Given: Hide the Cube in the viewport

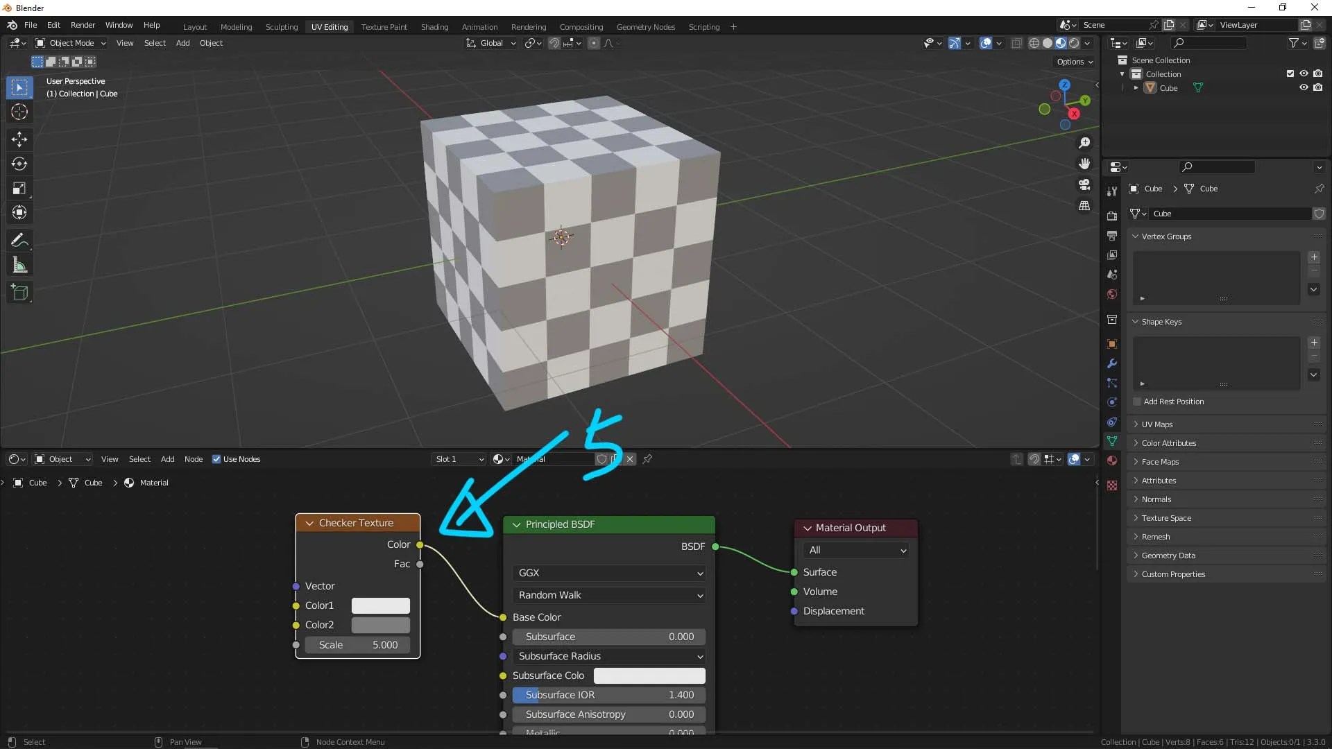Looking at the screenshot, I should tap(1304, 87).
